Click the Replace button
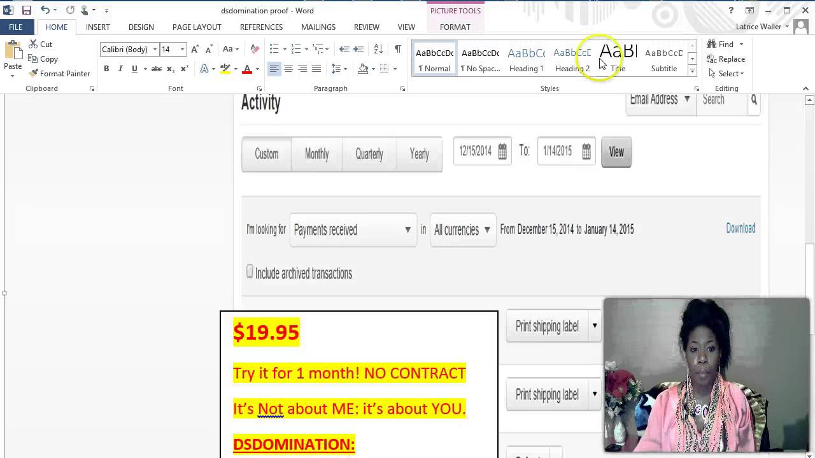Image resolution: width=815 pixels, height=458 pixels. tap(726, 59)
